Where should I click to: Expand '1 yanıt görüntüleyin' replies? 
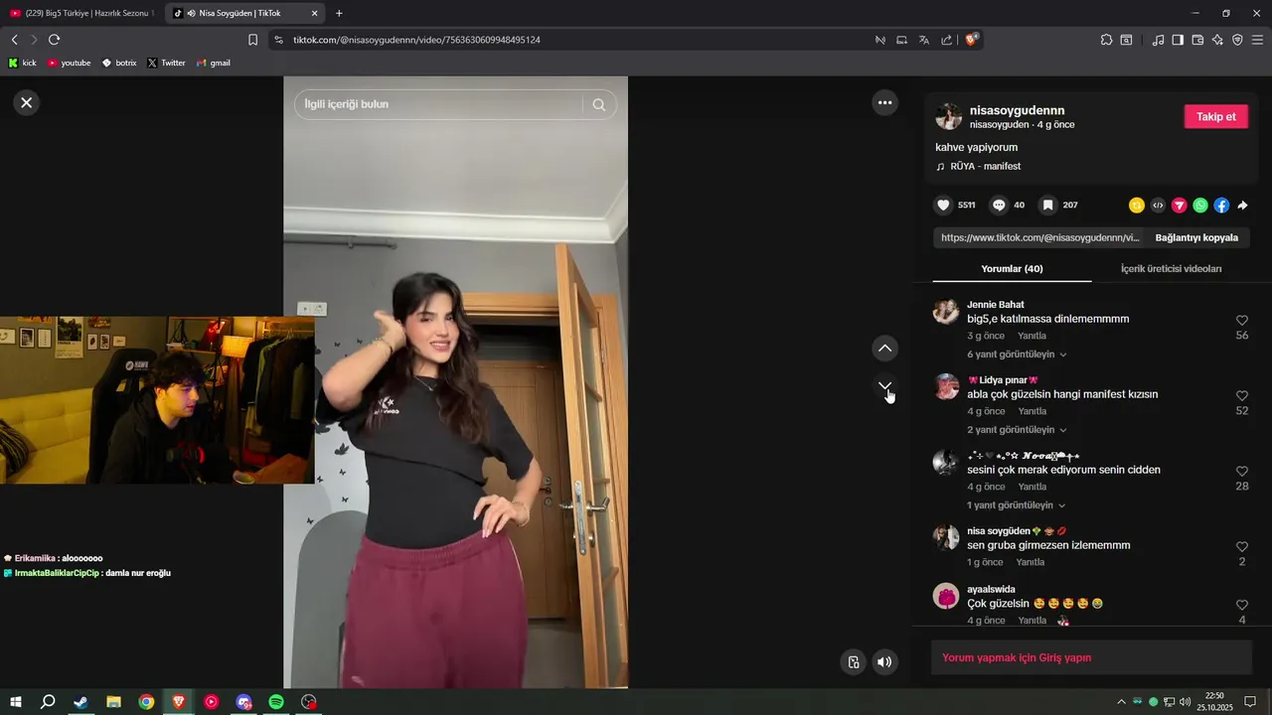pyautogui.click(x=1016, y=505)
